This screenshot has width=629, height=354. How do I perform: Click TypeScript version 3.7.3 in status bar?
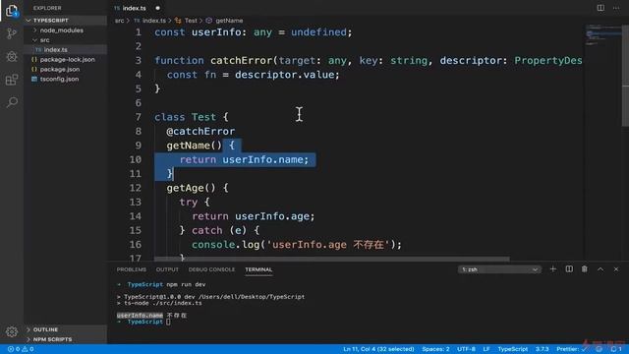click(x=542, y=349)
